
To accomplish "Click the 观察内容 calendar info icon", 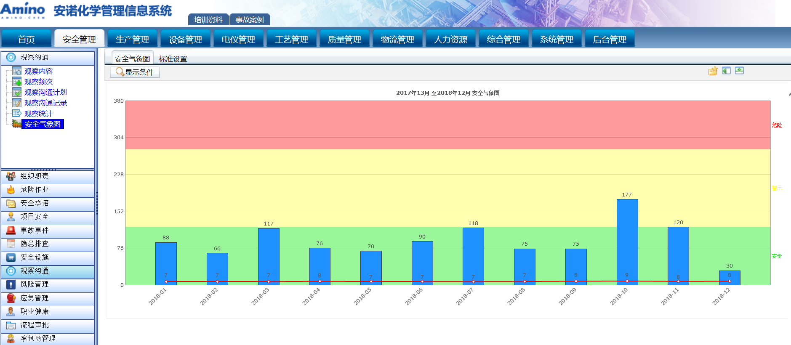I will pos(17,71).
